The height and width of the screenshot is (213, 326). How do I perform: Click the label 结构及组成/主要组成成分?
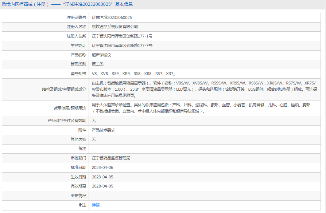[x=64, y=89]
